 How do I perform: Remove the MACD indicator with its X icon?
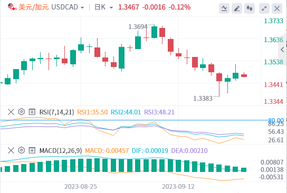(x=11, y=150)
